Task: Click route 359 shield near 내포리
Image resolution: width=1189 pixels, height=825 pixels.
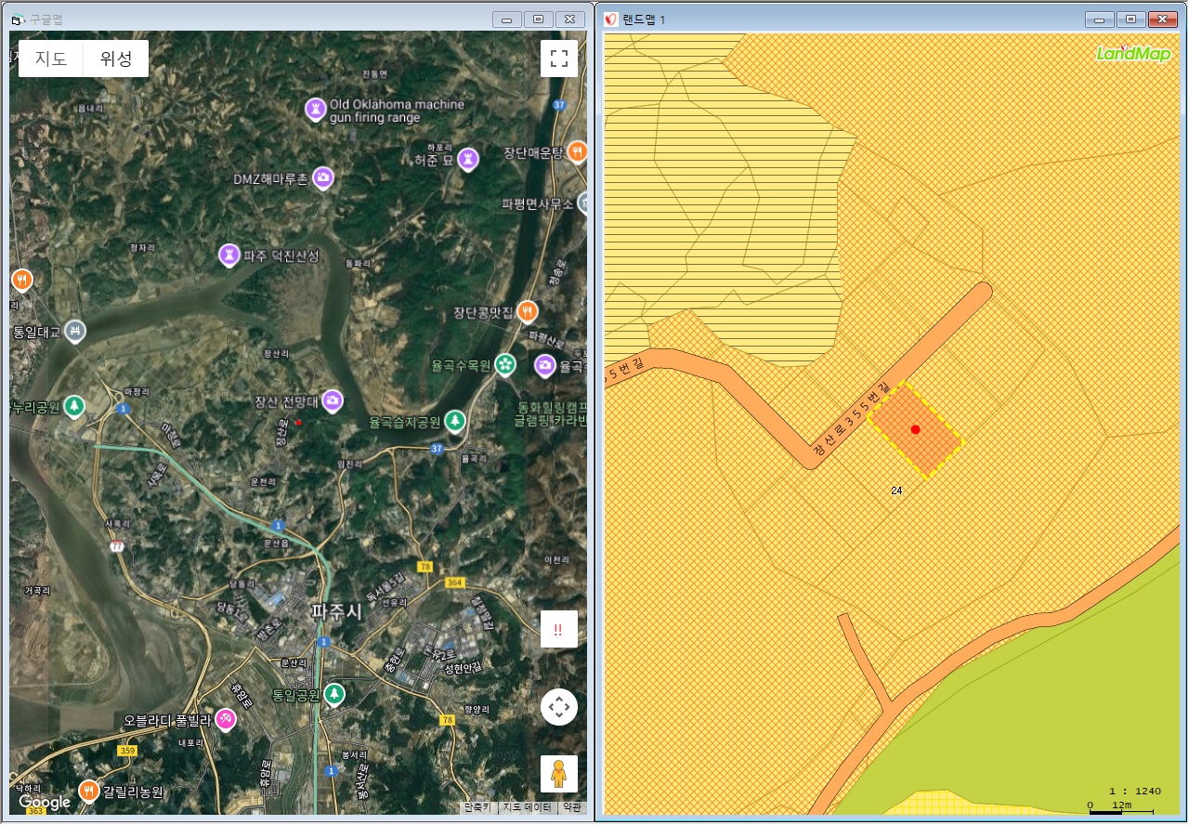Action: (x=127, y=751)
